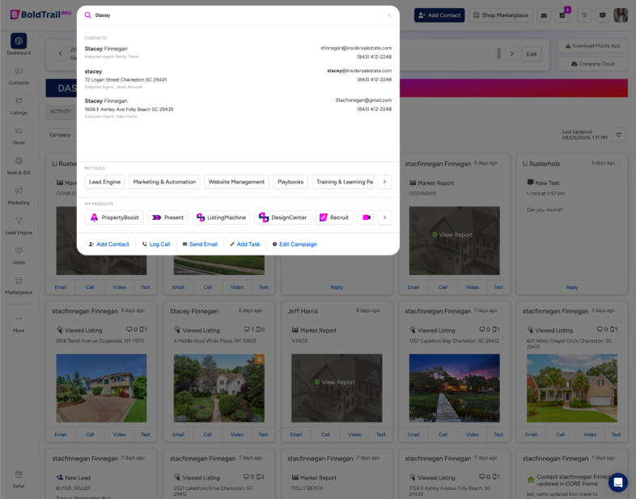Open the 1257 Caperton Way listing photo

pyautogui.click(x=454, y=388)
